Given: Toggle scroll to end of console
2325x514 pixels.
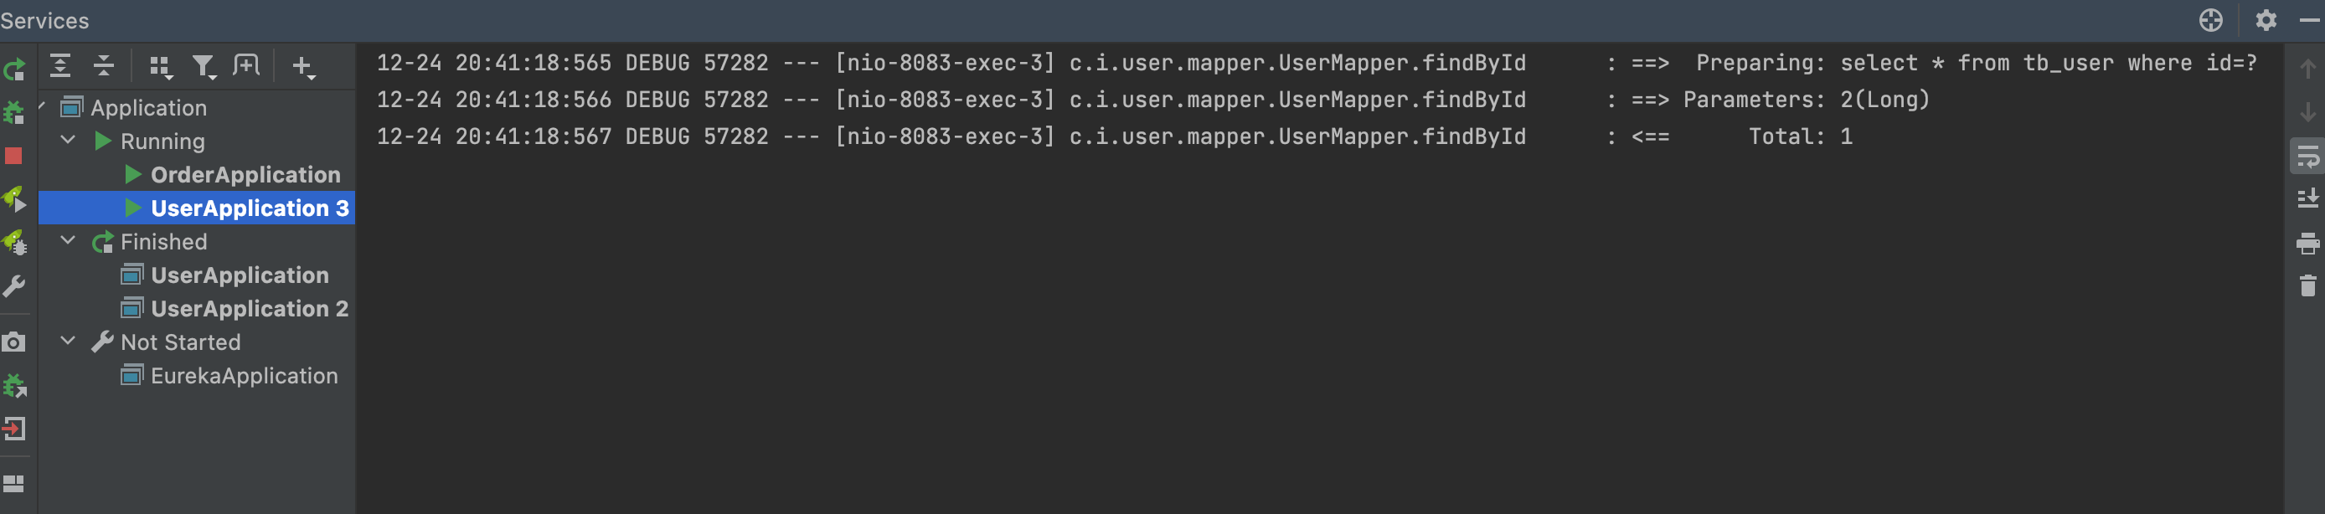Looking at the screenshot, I should 2307,198.
